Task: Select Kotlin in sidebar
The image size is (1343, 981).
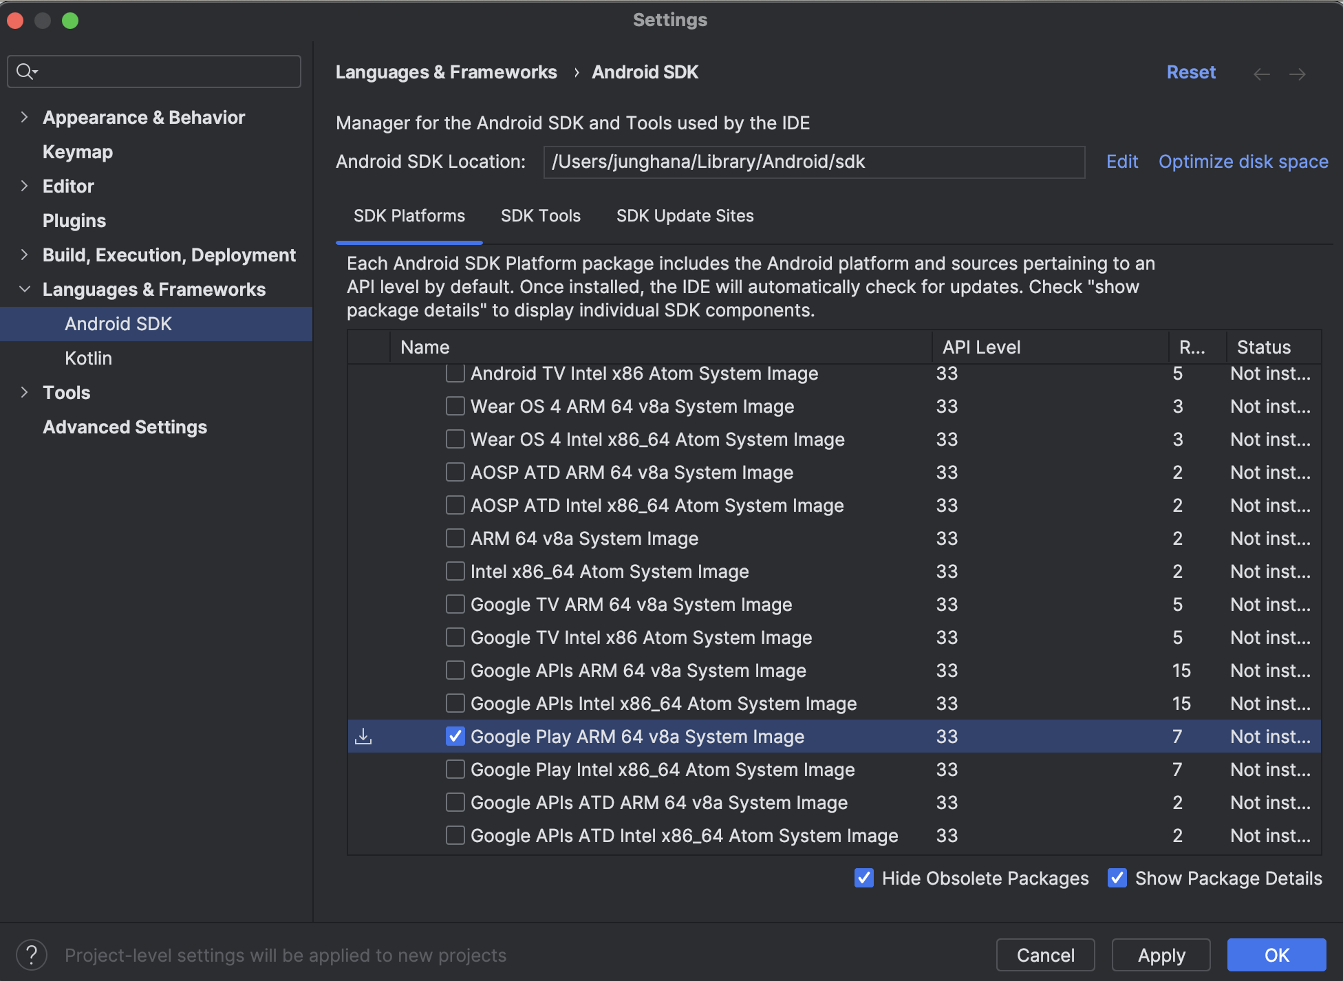Action: 88,358
